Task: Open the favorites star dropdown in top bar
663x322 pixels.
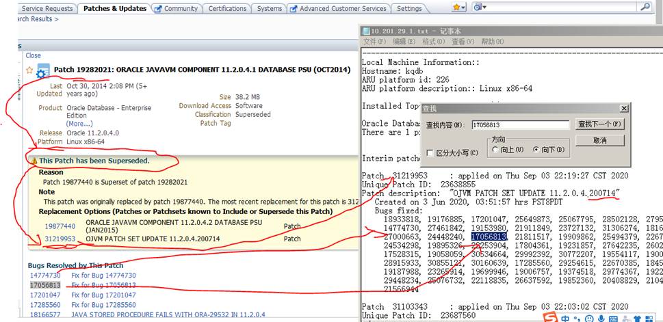Action: [x=459, y=8]
